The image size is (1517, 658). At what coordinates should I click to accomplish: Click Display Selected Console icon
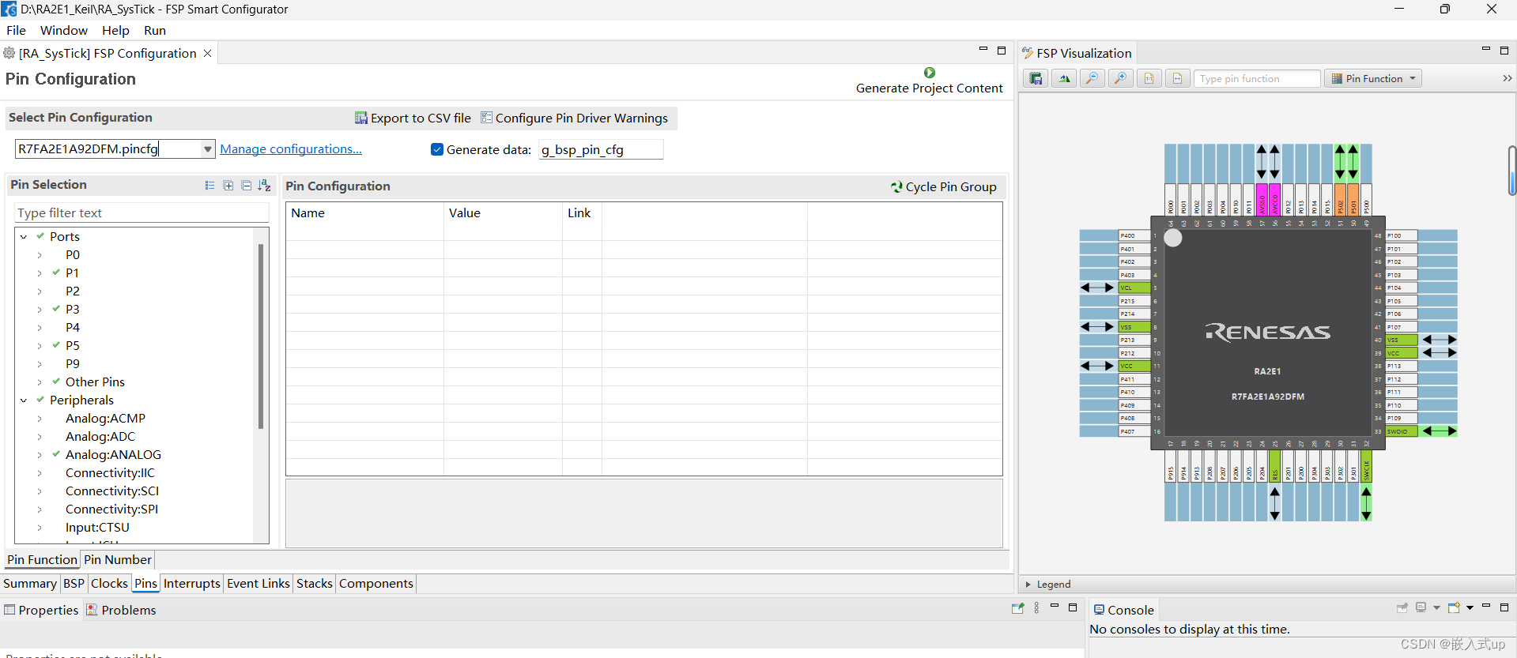point(1421,607)
